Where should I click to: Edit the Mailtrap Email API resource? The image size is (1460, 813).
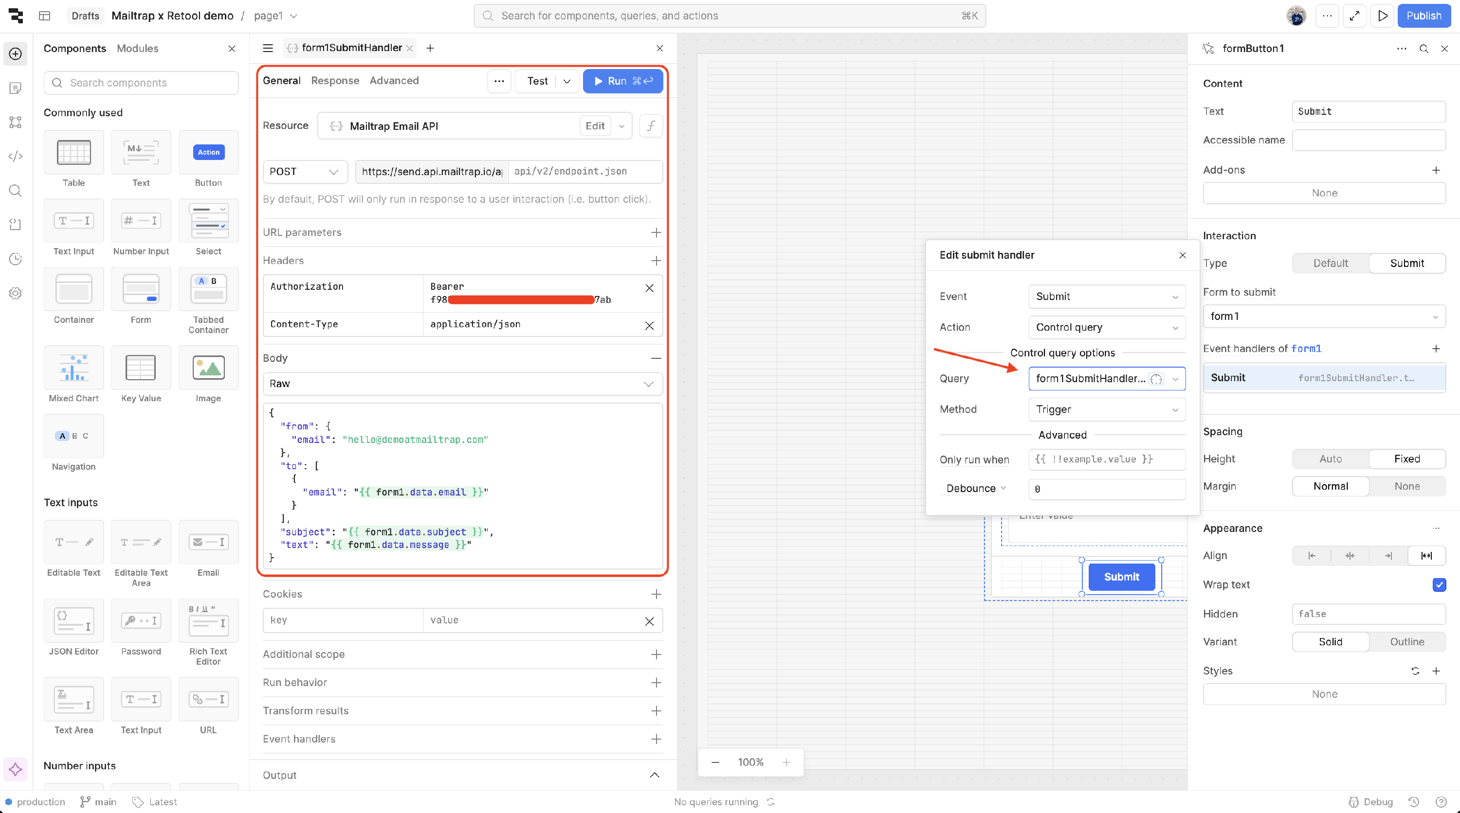tap(595, 125)
